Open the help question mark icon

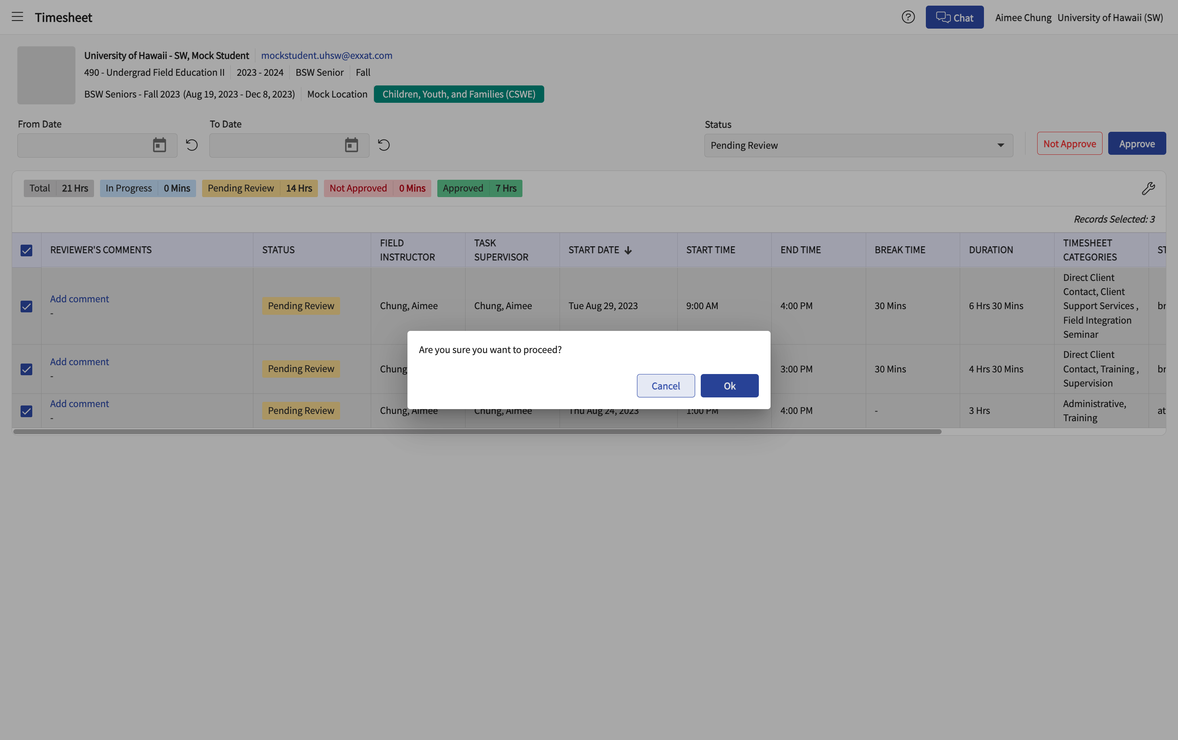coord(908,17)
